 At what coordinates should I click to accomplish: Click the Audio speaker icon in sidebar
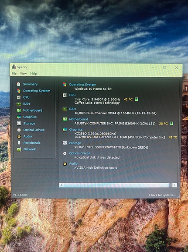pos(19,136)
